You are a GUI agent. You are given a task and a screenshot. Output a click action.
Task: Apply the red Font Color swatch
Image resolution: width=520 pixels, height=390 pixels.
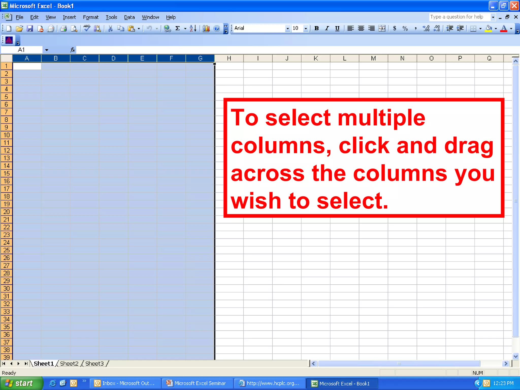coord(504,28)
